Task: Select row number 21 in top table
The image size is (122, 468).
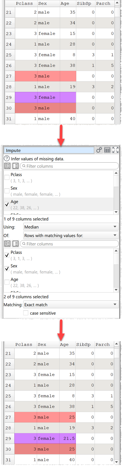Action: click(x=10, y=12)
